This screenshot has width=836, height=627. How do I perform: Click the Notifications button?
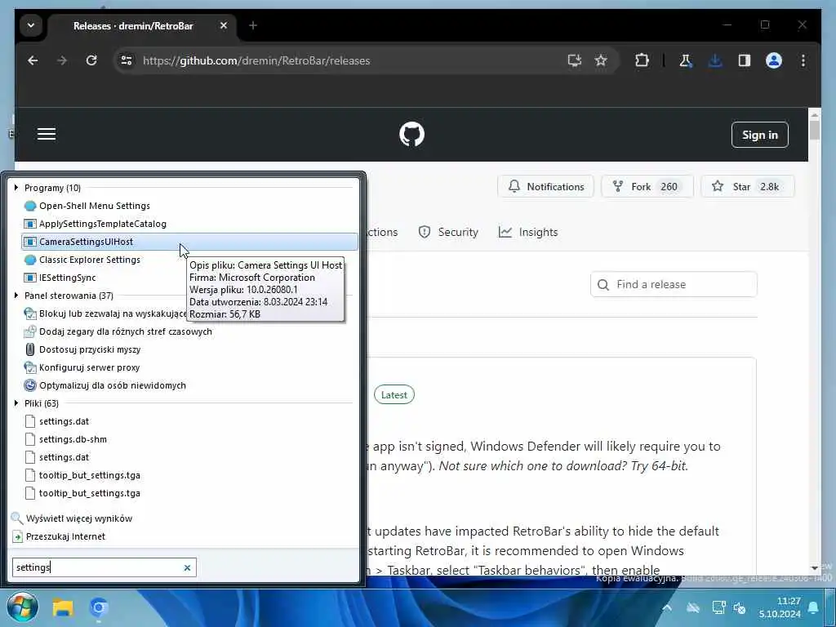click(x=545, y=187)
